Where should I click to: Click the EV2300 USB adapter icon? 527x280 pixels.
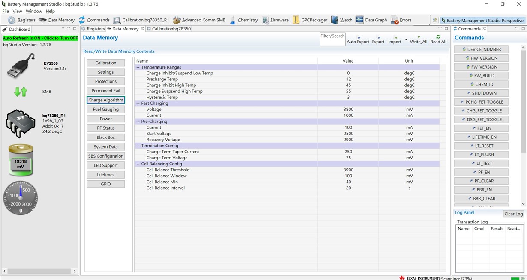pos(21,66)
